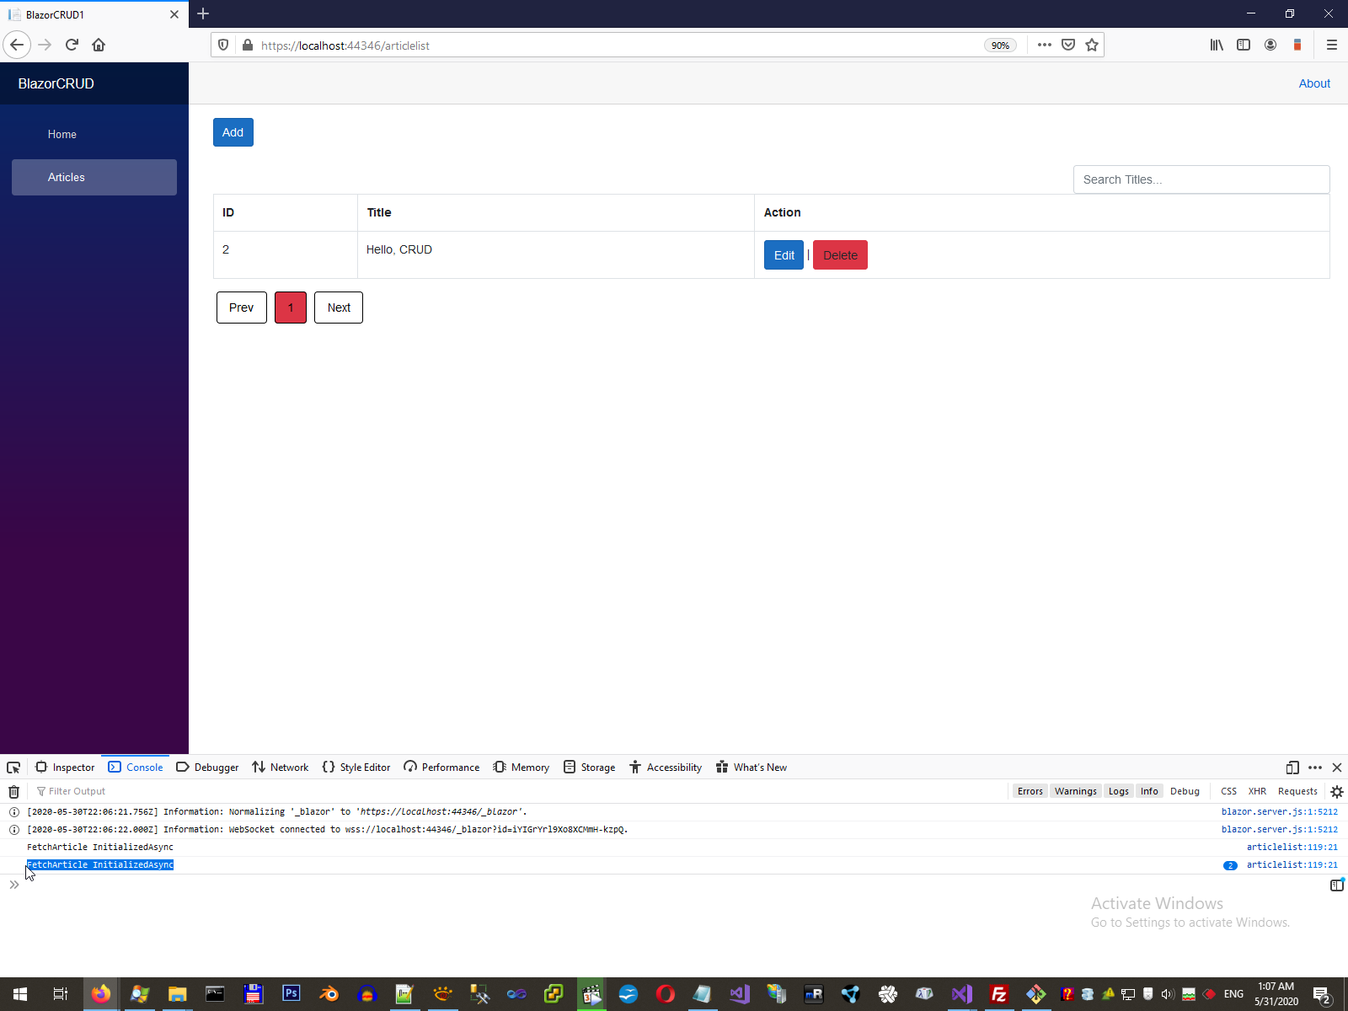Focus the Search Titles field
This screenshot has height=1011, width=1348.
tap(1201, 179)
